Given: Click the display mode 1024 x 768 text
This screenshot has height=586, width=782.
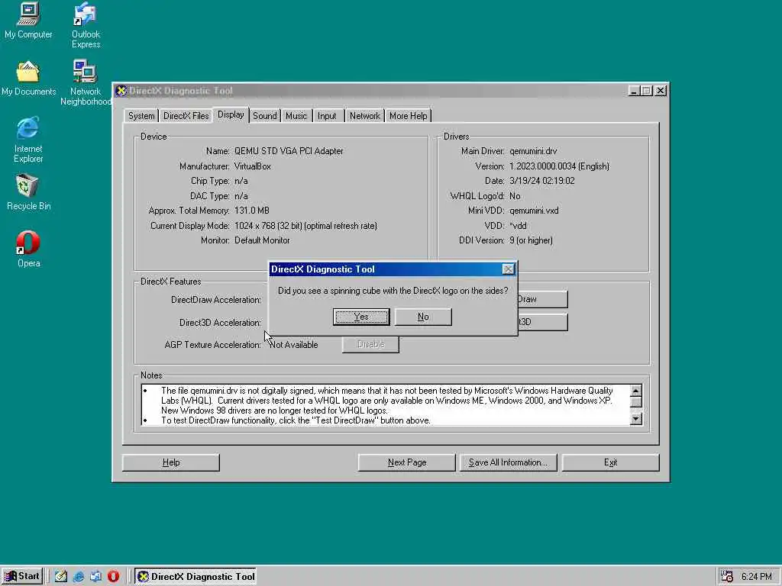Looking at the screenshot, I should pos(305,226).
